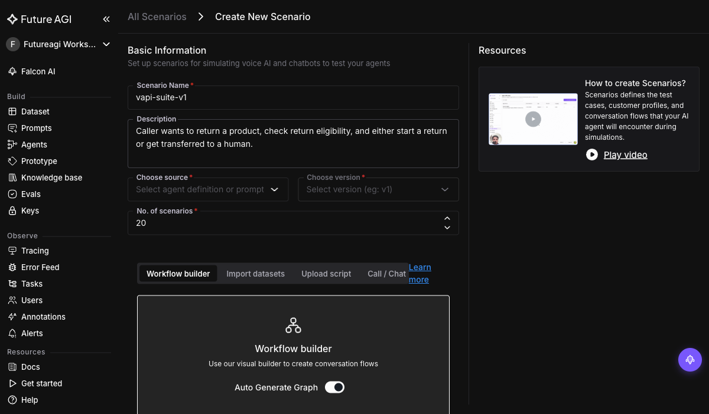Click the Keys lock icon

pyautogui.click(x=12, y=211)
